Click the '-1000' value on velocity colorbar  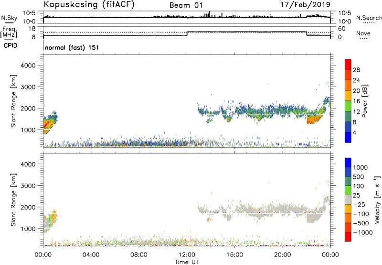362,232
